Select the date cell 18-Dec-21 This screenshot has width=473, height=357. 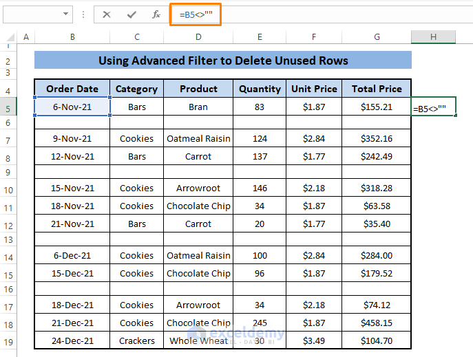pyautogui.click(x=72, y=305)
